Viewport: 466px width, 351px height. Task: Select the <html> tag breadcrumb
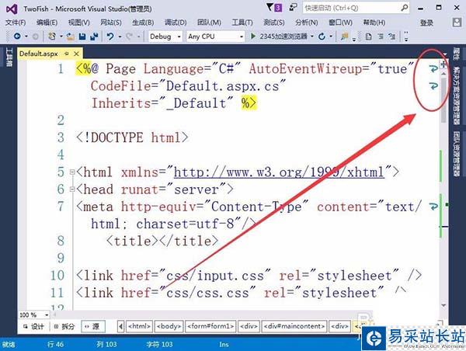click(139, 326)
